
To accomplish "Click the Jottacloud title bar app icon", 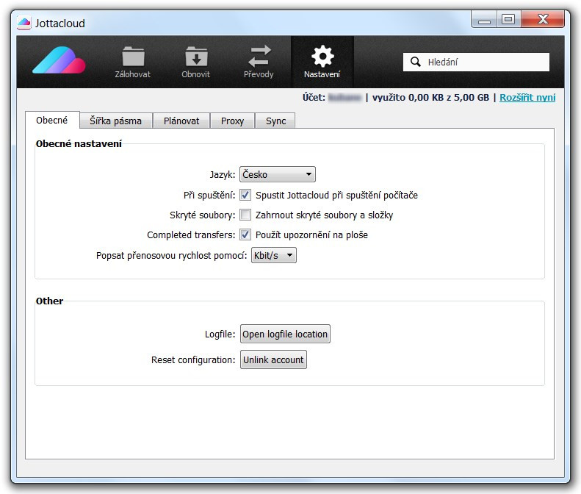I will click(24, 23).
